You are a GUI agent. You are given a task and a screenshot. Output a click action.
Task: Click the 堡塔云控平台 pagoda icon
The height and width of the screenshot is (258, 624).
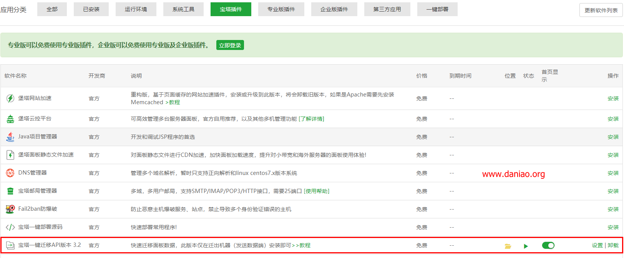click(10, 119)
